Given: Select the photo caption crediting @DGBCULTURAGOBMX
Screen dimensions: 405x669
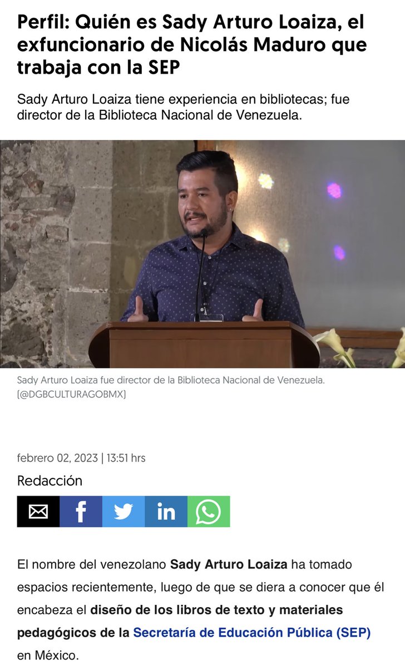Looking at the screenshot, I should click(x=171, y=387).
